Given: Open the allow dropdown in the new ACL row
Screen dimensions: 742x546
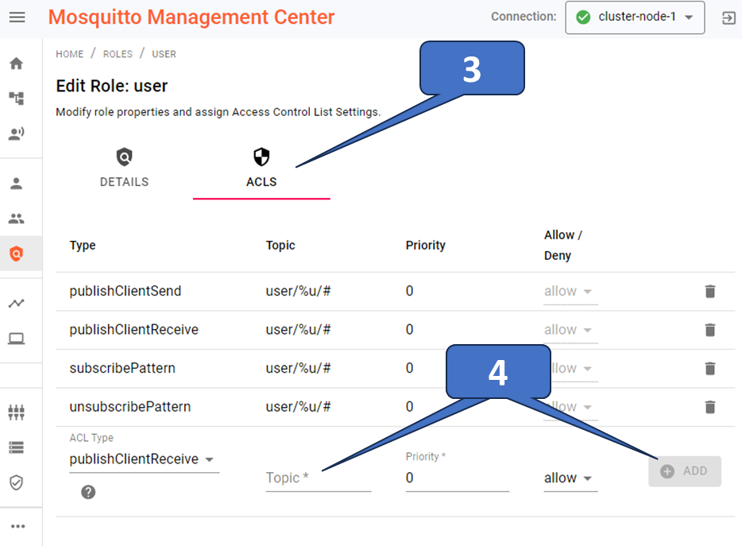Looking at the screenshot, I should [570, 478].
